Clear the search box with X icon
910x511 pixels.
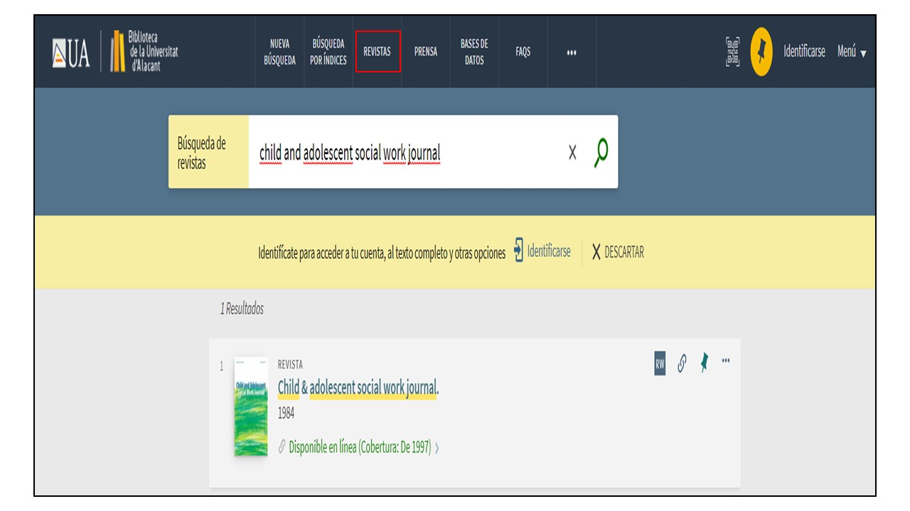pos(572,153)
